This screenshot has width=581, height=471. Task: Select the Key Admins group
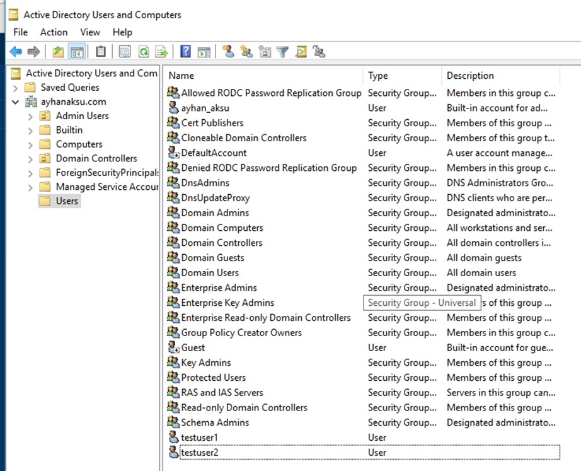click(205, 363)
